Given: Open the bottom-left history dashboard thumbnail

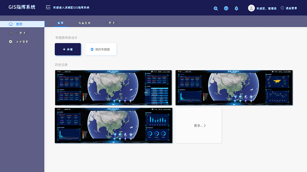Looking at the screenshot, I should [114, 125].
